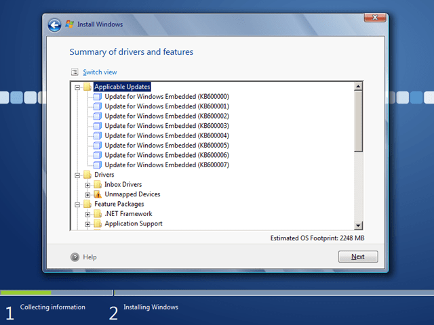Click the Estimated OS Footprint: 2248 MB text

317,238
